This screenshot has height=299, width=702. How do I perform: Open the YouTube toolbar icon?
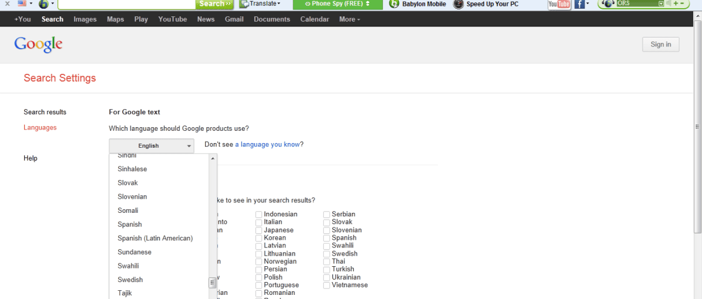tap(559, 4)
